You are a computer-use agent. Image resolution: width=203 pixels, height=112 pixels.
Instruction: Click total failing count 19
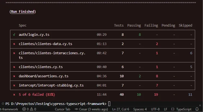tap(156, 95)
